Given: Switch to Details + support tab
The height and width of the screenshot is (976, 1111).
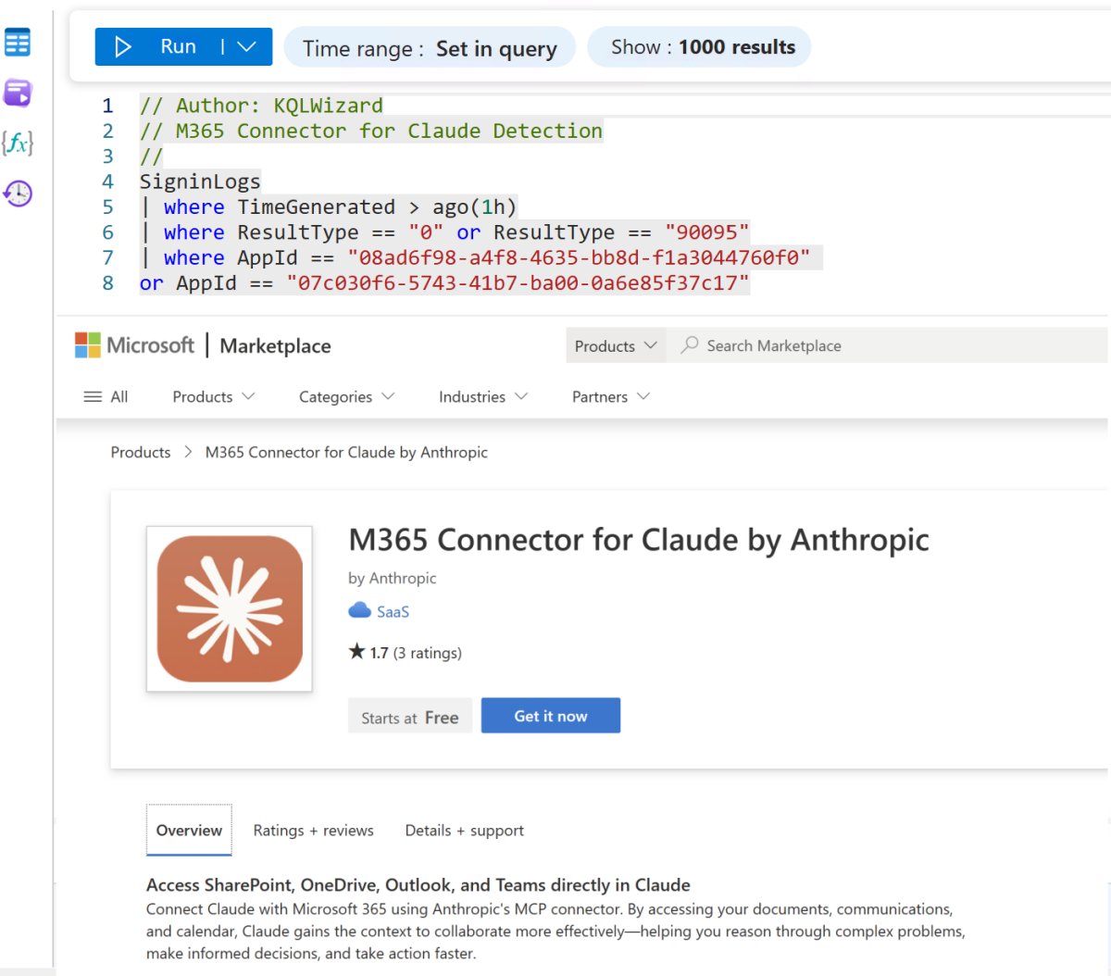Looking at the screenshot, I should (x=464, y=831).
